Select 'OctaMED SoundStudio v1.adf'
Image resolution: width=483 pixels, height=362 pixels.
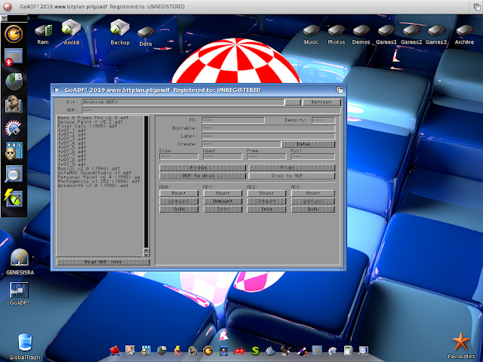click(x=94, y=173)
